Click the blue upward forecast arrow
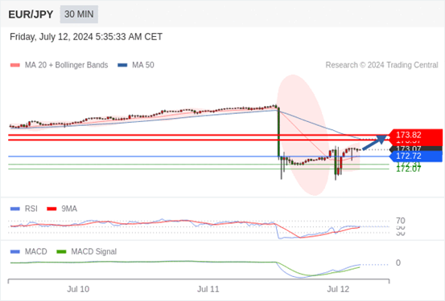 [374, 142]
